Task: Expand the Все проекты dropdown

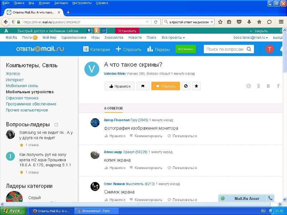Action: (x=173, y=38)
